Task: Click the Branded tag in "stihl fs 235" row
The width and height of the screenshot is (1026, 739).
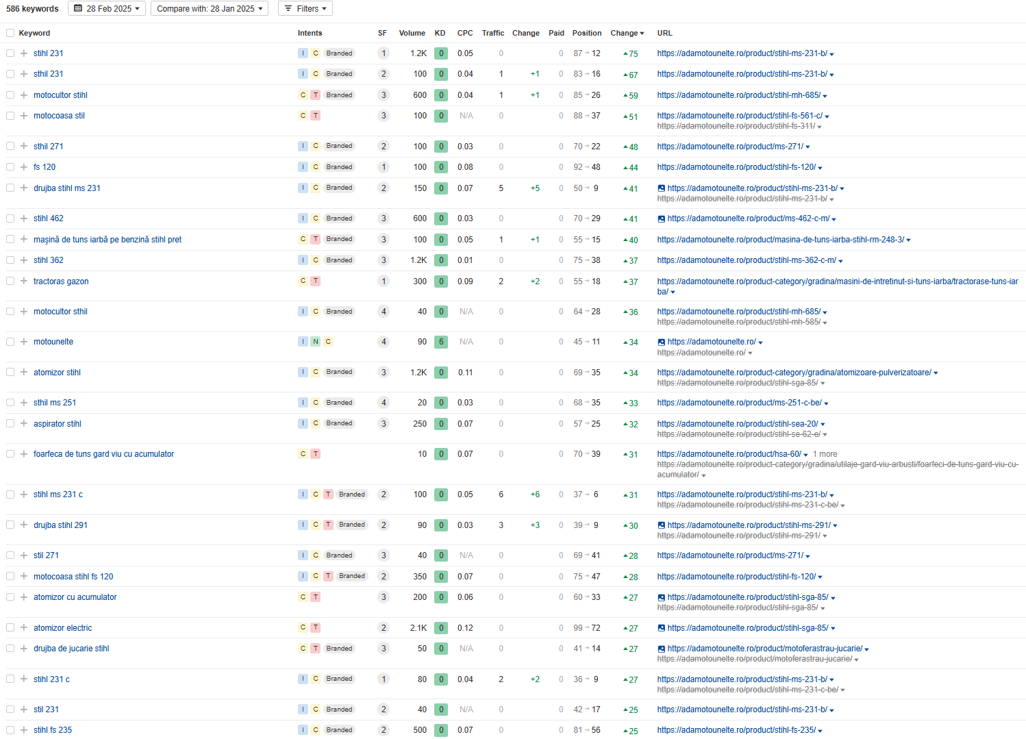Action: (339, 730)
